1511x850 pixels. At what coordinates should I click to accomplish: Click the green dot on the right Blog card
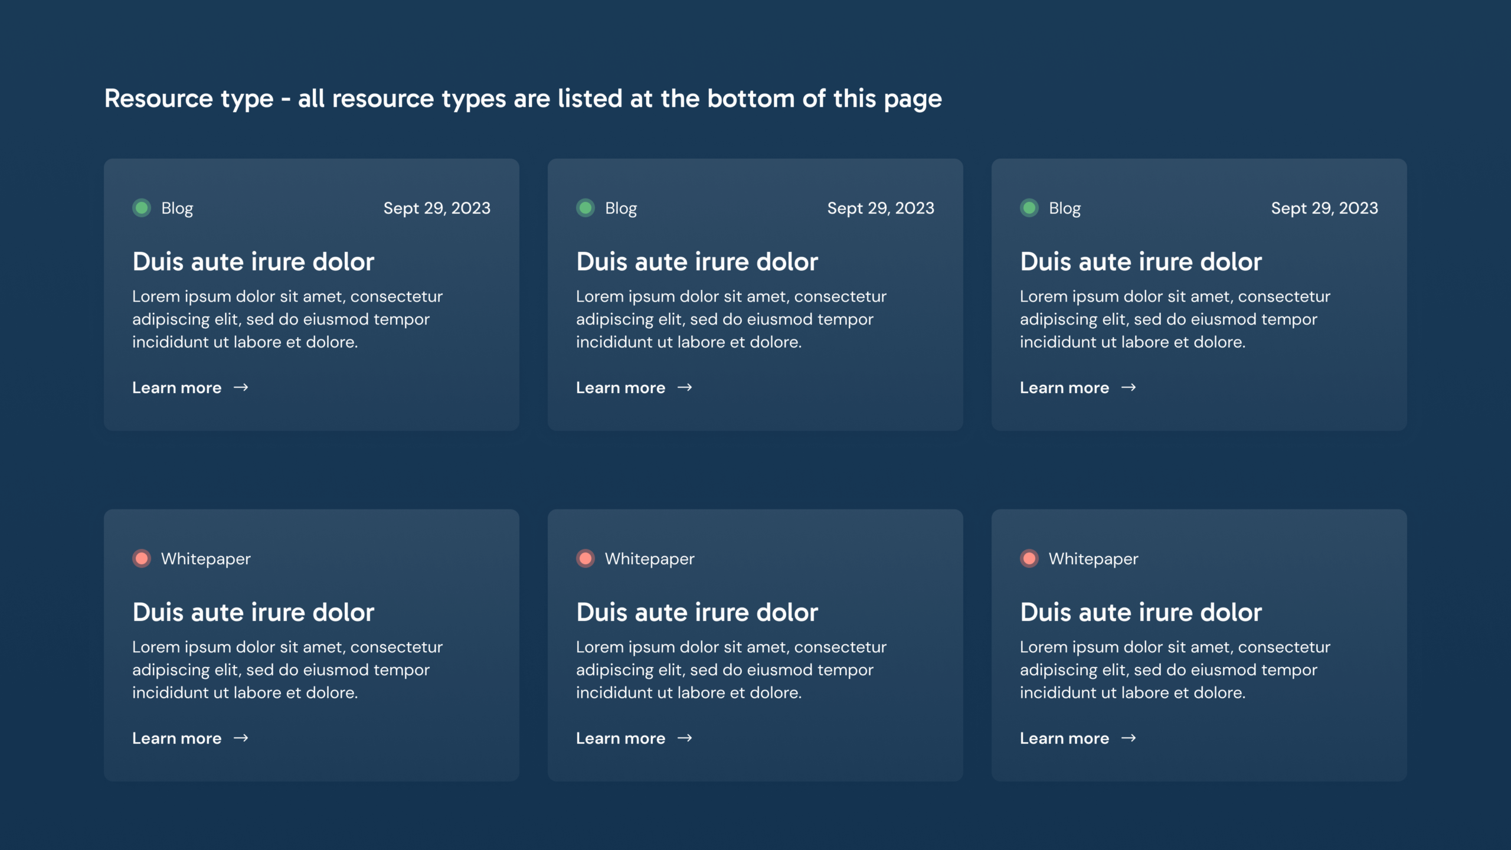1029,208
